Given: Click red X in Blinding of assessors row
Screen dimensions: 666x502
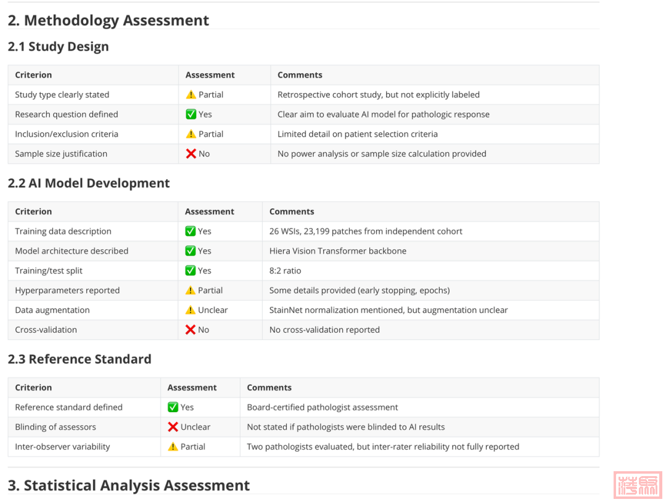Looking at the screenshot, I should (173, 427).
